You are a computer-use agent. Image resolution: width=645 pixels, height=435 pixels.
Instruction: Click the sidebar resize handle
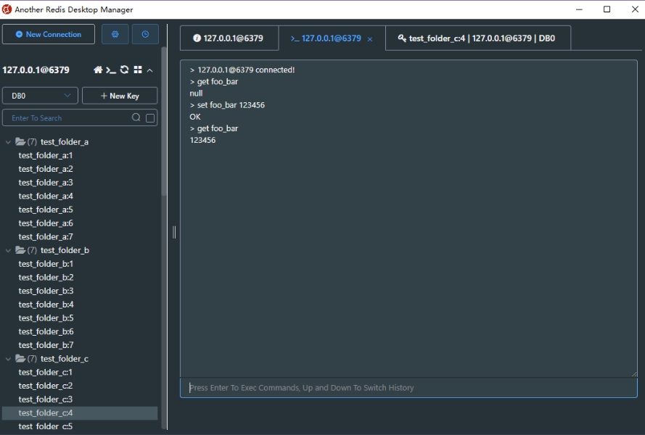tap(174, 232)
